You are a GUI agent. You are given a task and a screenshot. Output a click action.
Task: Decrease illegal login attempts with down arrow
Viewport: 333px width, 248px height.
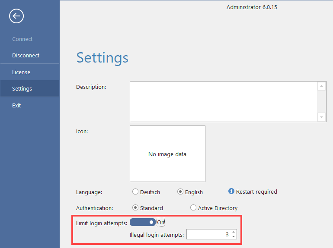tap(234, 237)
